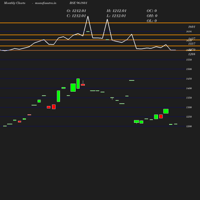200x200 pixels.
Task: Click the "OH: 0" readout
Action: pyautogui.click(x=152, y=16)
